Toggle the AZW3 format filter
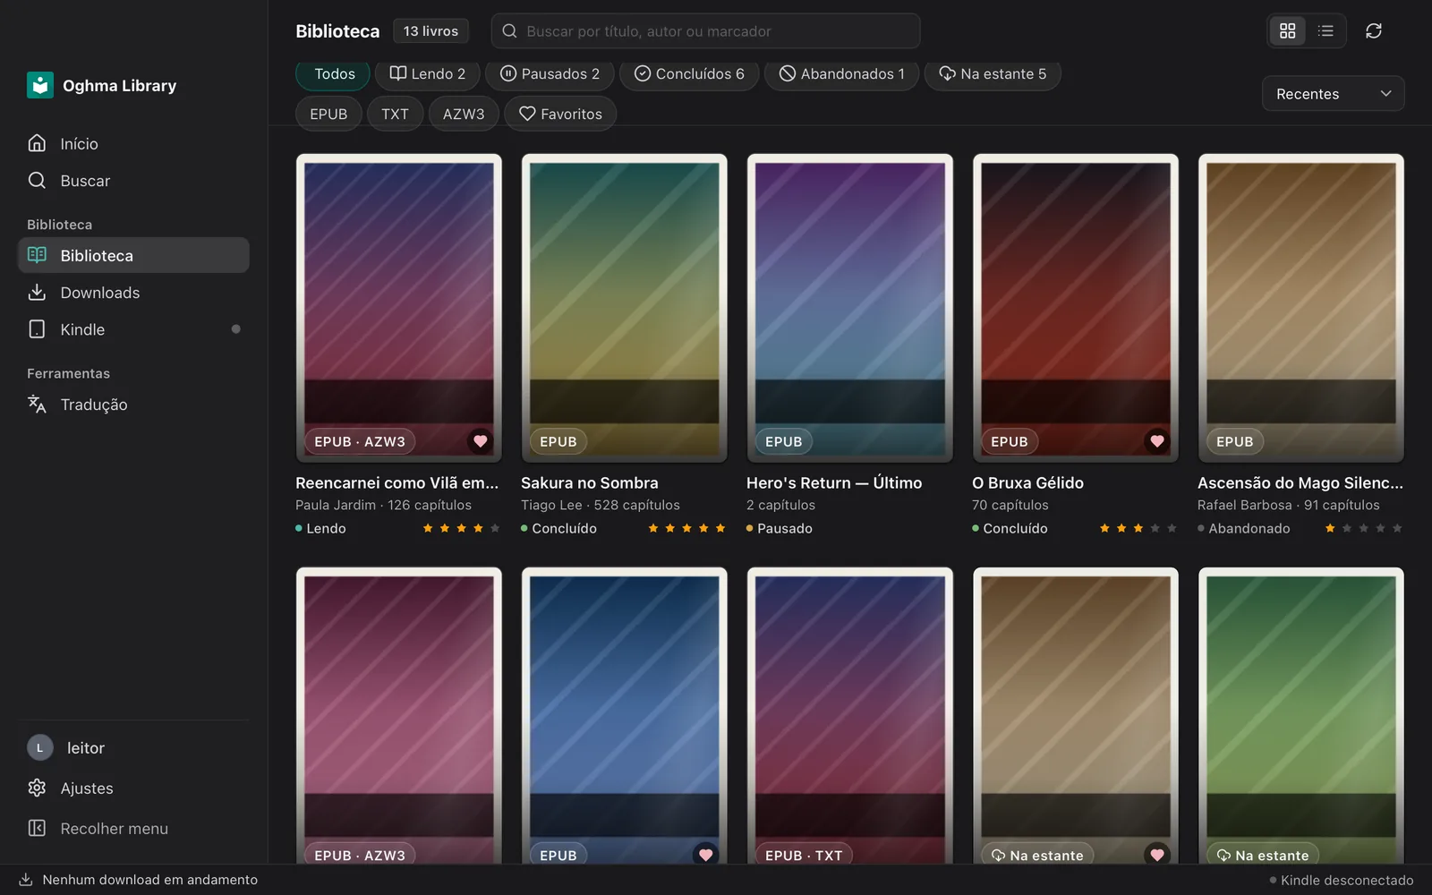1432x895 pixels. (464, 115)
